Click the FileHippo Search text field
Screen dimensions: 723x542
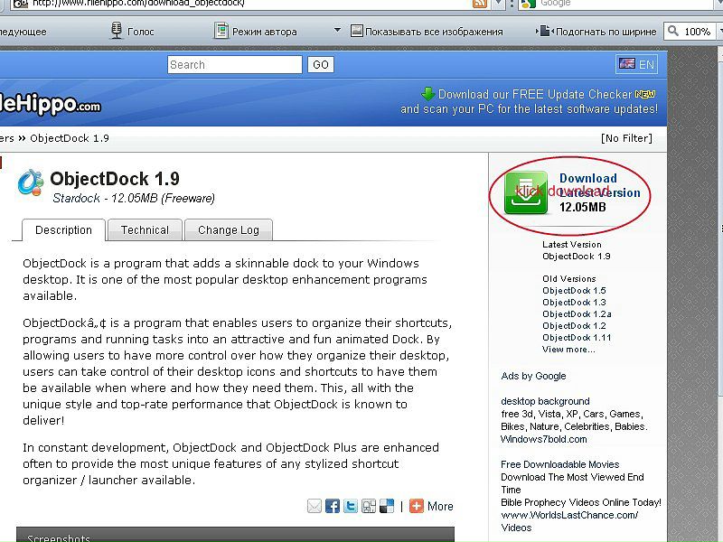click(x=235, y=65)
